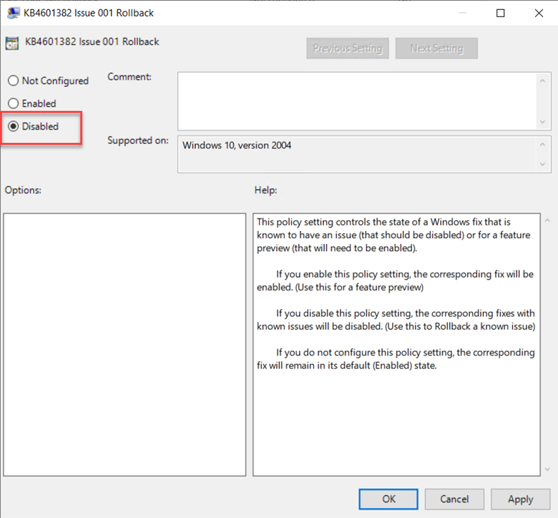Image resolution: width=558 pixels, height=518 pixels.
Task: Minimize the policy dialog window
Action: tap(462, 13)
